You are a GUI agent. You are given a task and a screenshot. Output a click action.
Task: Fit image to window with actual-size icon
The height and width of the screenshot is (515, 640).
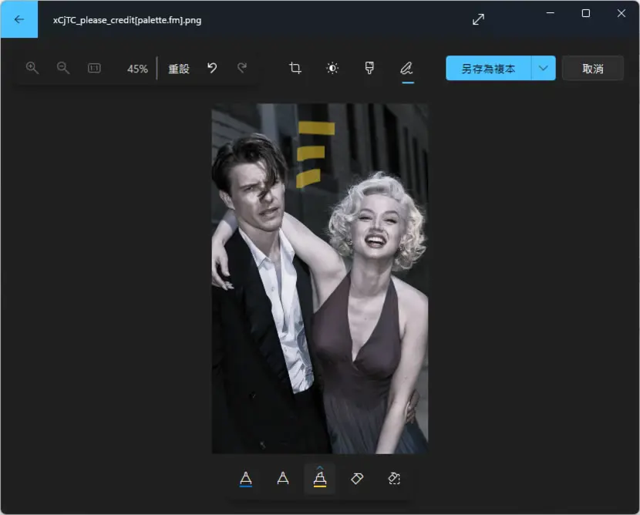click(x=94, y=68)
